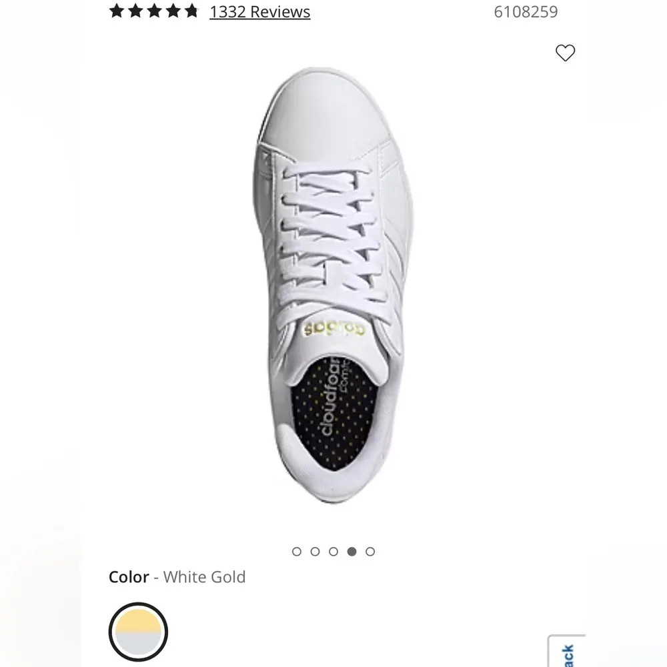667x667 pixels.
Task: Open the 1332 Reviews link
Action: click(259, 11)
